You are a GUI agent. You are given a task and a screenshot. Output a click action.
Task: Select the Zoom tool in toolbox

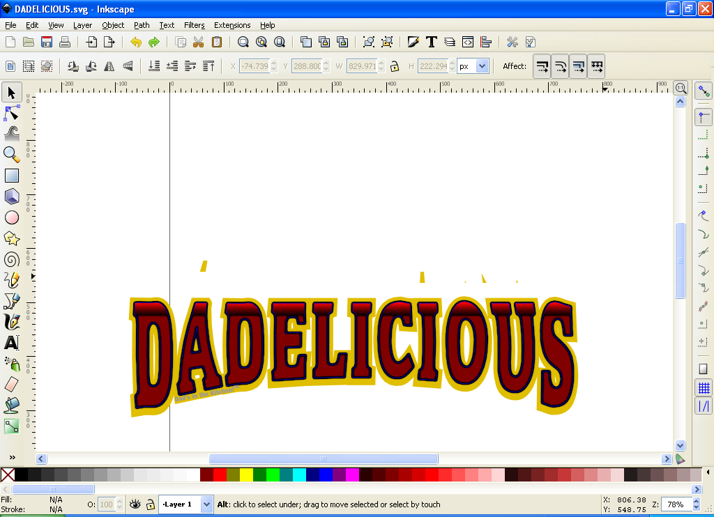[12, 155]
